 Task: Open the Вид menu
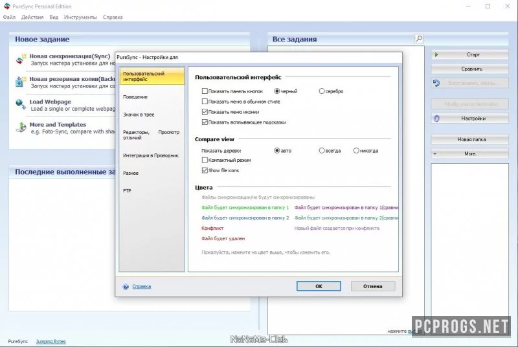pyautogui.click(x=54, y=17)
